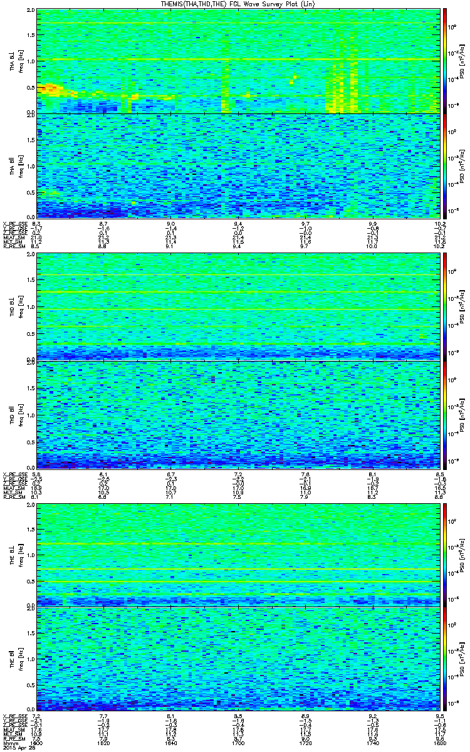470x752 pixels.
Task: Select the THD B-perpendicular spectrogram panel
Action: point(238,306)
